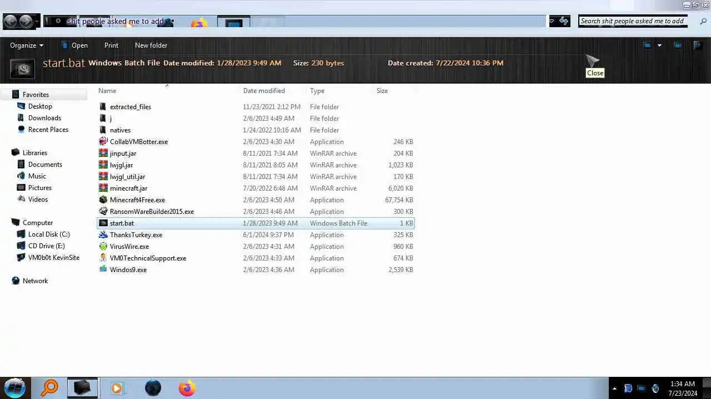Click Open in the command bar
The height and width of the screenshot is (399, 711).
coord(74,45)
